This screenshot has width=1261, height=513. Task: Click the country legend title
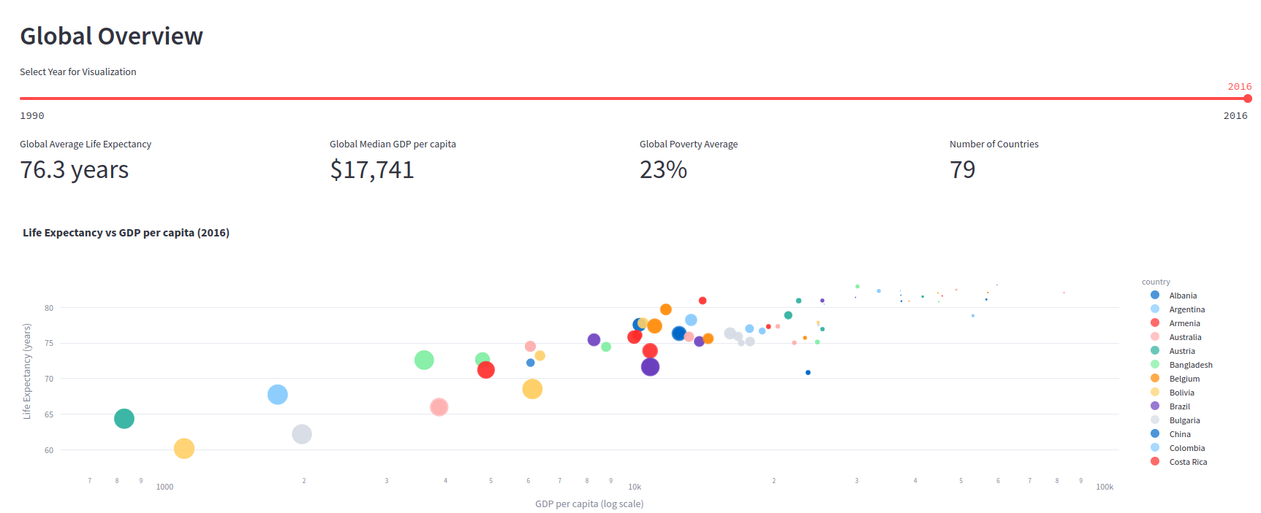(1156, 282)
